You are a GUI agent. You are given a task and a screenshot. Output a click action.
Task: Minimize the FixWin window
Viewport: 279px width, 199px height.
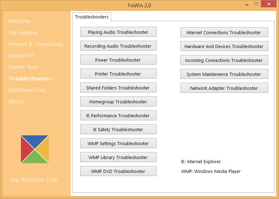(x=247, y=4)
